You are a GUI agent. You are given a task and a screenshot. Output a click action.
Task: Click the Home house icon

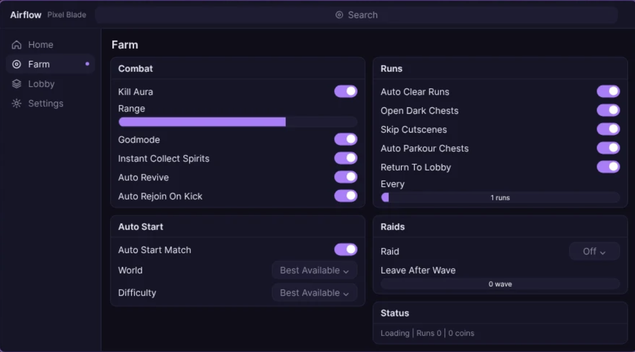coord(16,45)
